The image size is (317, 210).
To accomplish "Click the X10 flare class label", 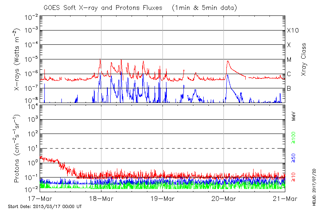I will [292, 31].
